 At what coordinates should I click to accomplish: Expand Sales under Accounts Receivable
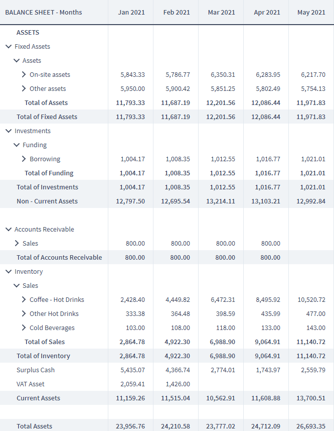tap(17, 243)
